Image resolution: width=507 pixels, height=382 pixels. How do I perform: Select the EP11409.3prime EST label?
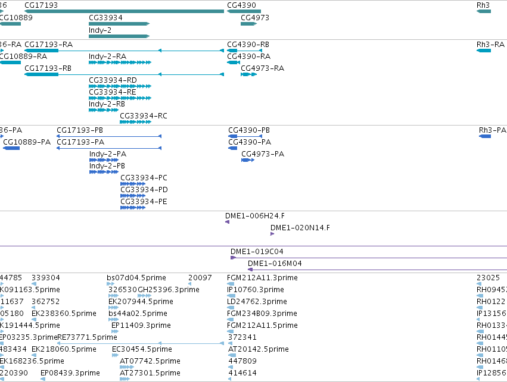tap(141, 325)
